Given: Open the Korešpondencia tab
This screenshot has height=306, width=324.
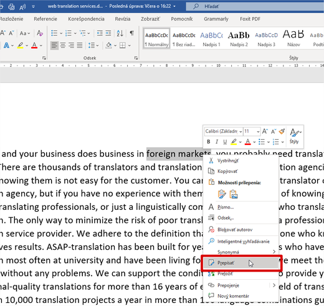Looking at the screenshot, I should point(86,19).
